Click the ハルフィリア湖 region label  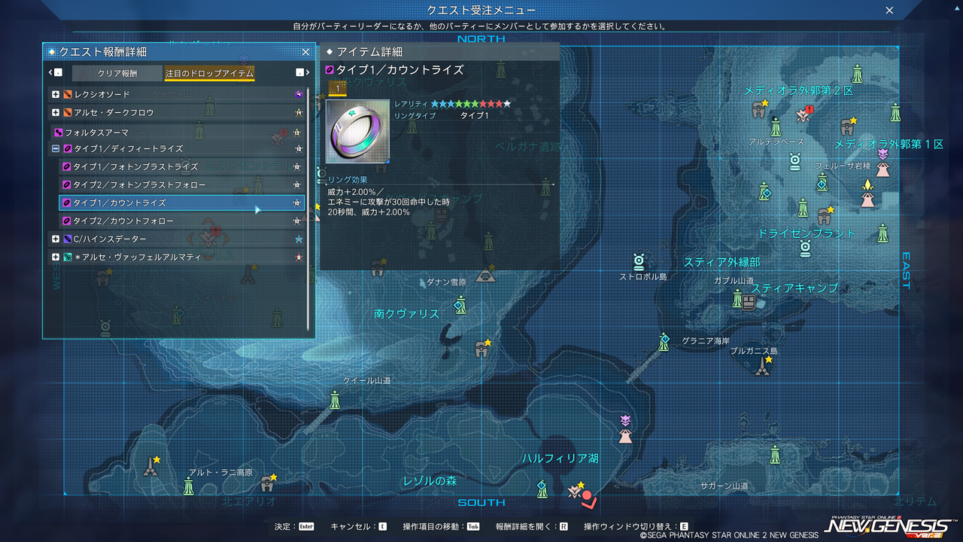click(560, 458)
